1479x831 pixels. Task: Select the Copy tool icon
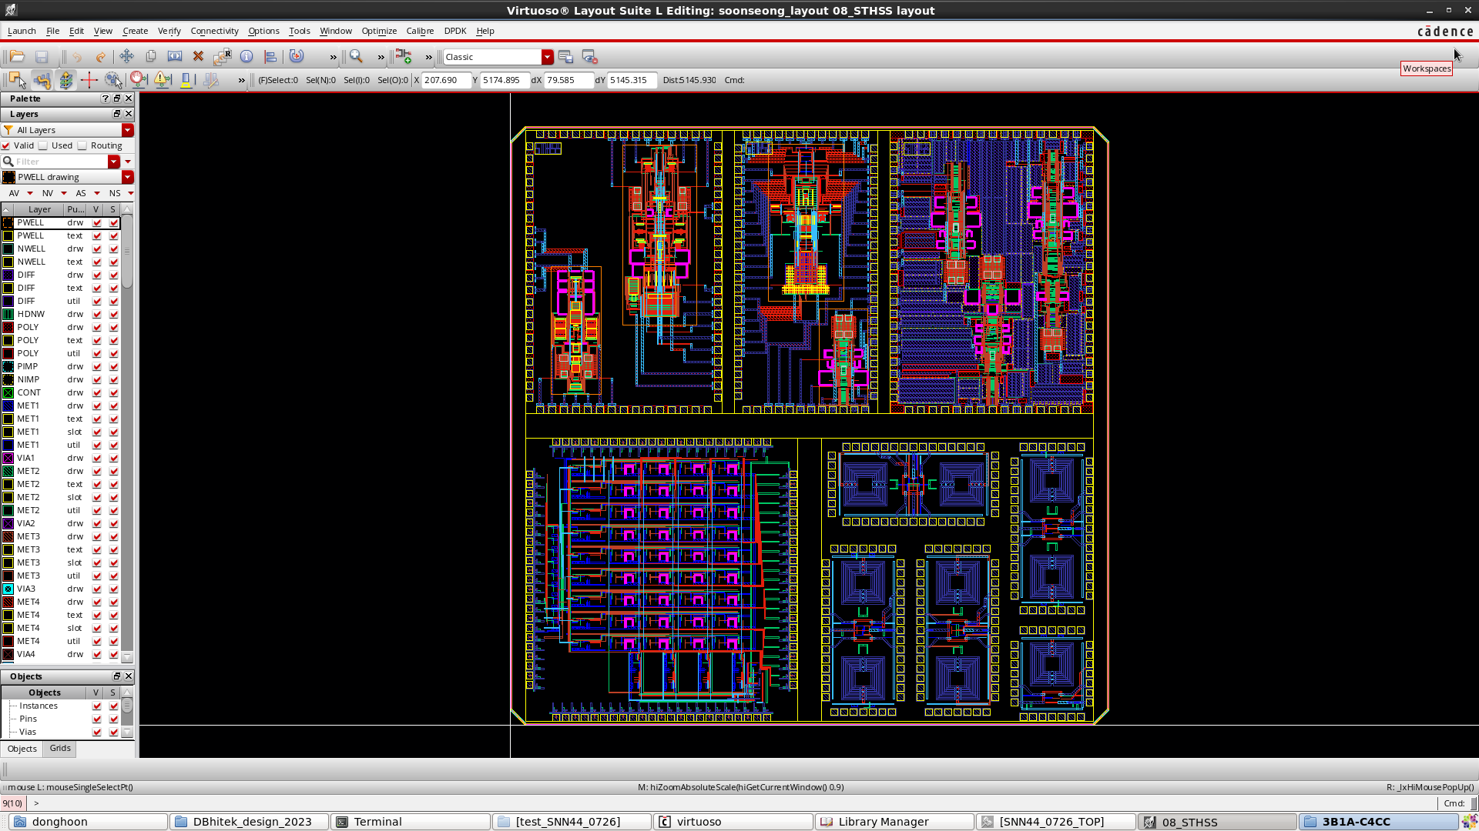(x=151, y=56)
